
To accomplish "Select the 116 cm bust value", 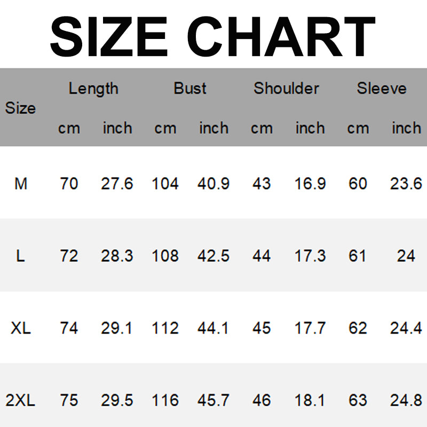I will coord(165,400).
